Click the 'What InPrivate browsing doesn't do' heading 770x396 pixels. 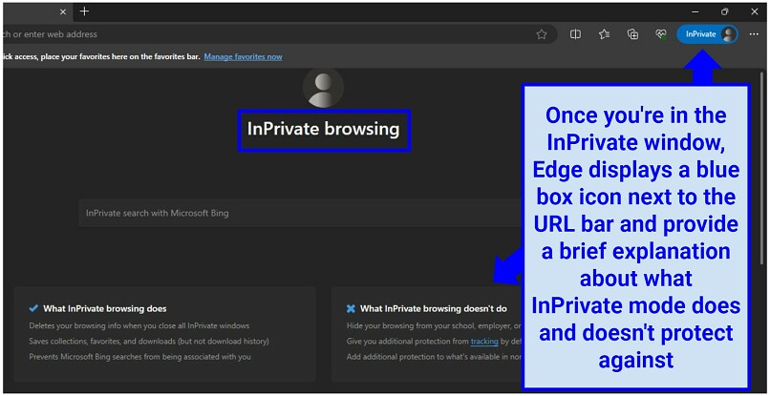pos(433,308)
